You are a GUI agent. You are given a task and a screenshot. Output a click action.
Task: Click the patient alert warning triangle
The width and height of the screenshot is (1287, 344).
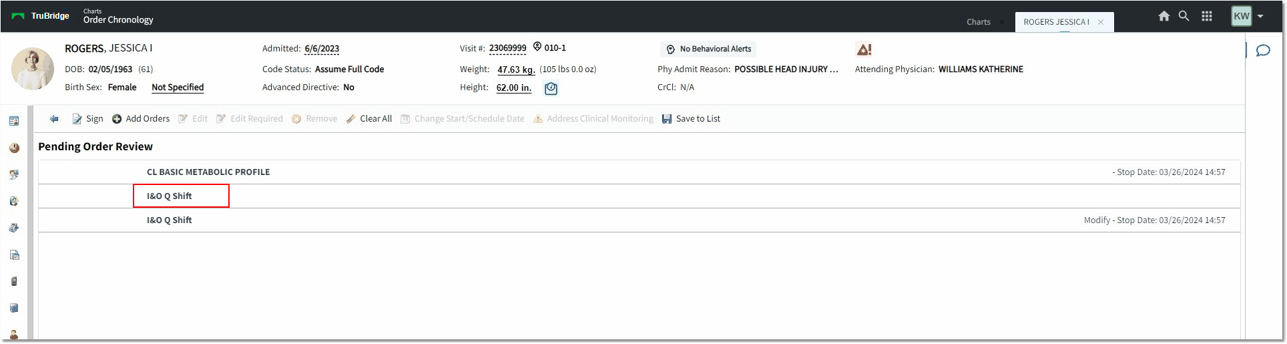(x=864, y=49)
